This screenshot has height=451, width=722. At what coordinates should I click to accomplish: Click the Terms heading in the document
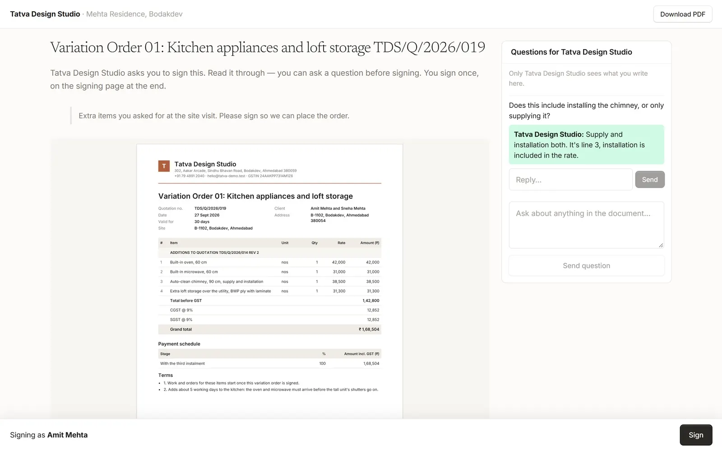pos(166,375)
